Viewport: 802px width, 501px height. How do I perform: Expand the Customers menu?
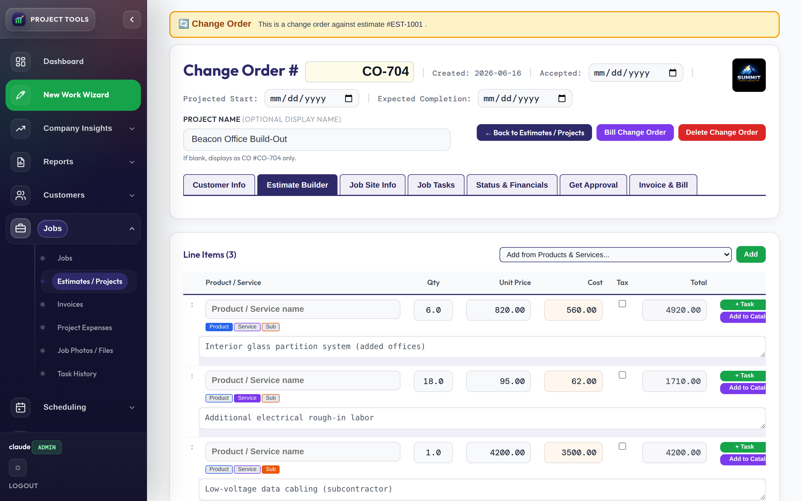point(132,195)
